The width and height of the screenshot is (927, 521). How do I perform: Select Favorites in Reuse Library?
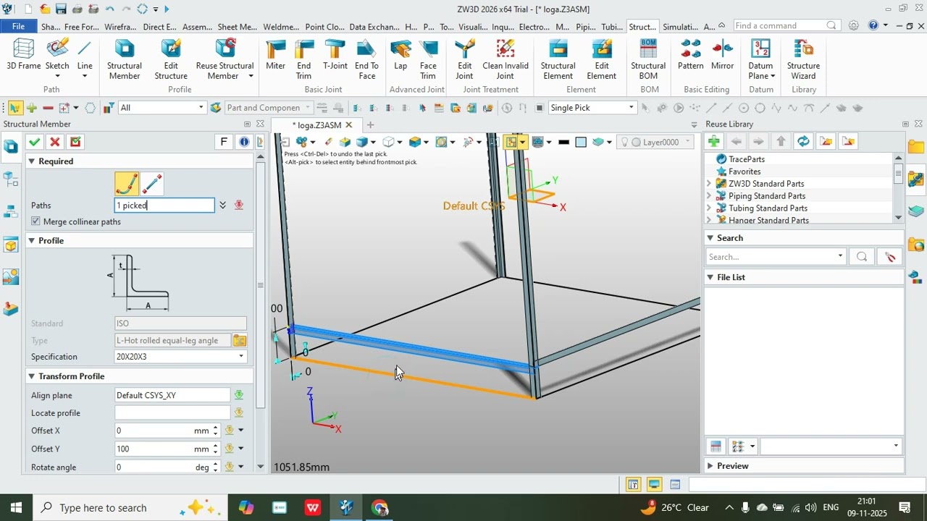(744, 171)
